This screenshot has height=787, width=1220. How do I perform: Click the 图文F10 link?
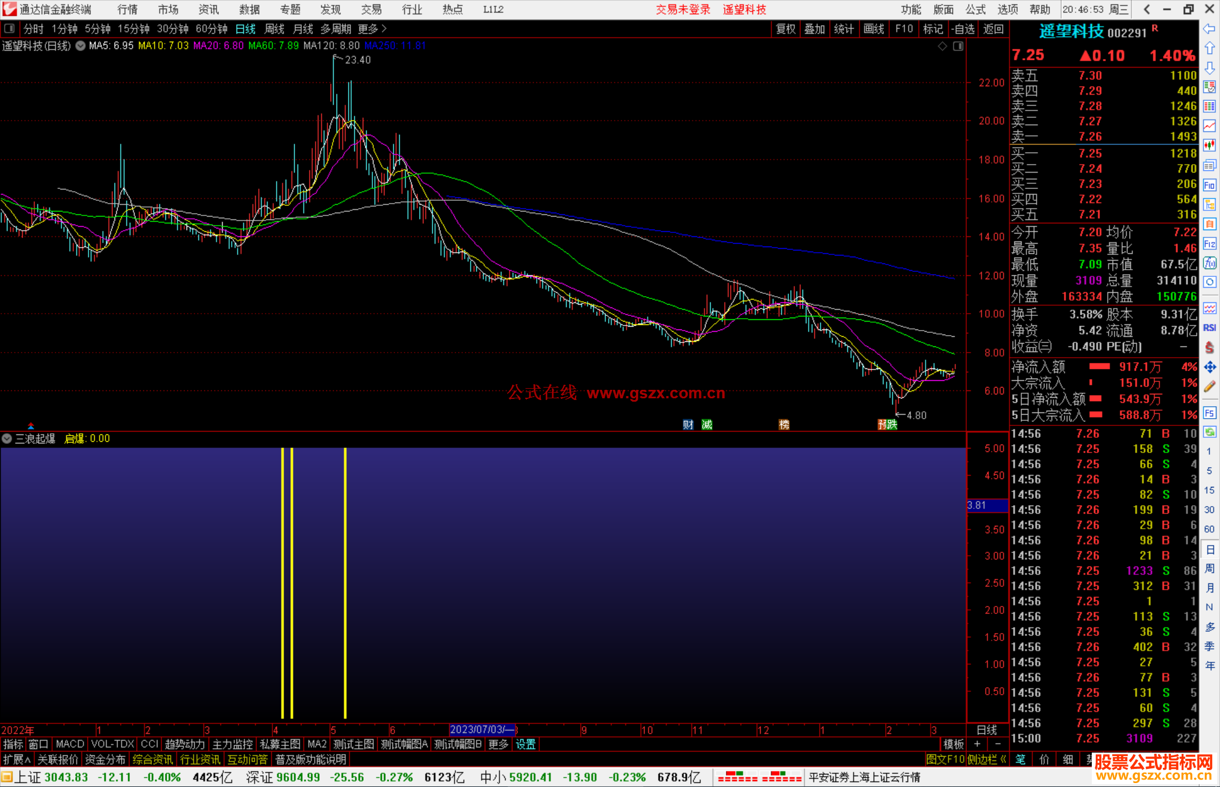pyautogui.click(x=944, y=759)
